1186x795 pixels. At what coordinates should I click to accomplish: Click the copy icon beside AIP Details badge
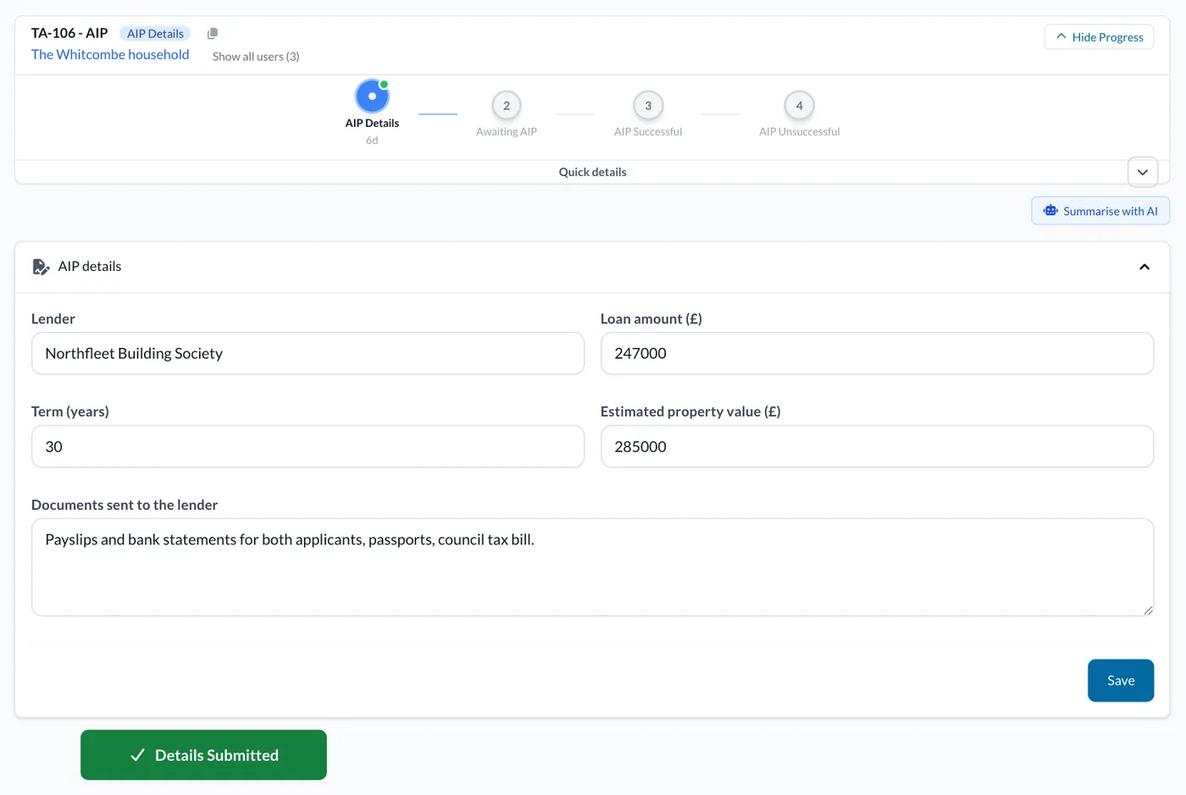tap(213, 33)
